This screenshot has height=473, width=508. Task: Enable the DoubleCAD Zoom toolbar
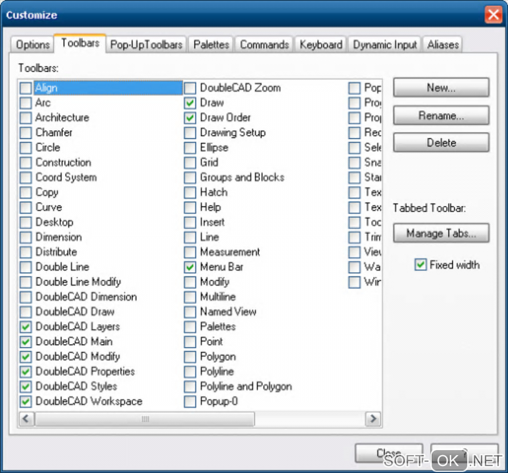coord(190,88)
